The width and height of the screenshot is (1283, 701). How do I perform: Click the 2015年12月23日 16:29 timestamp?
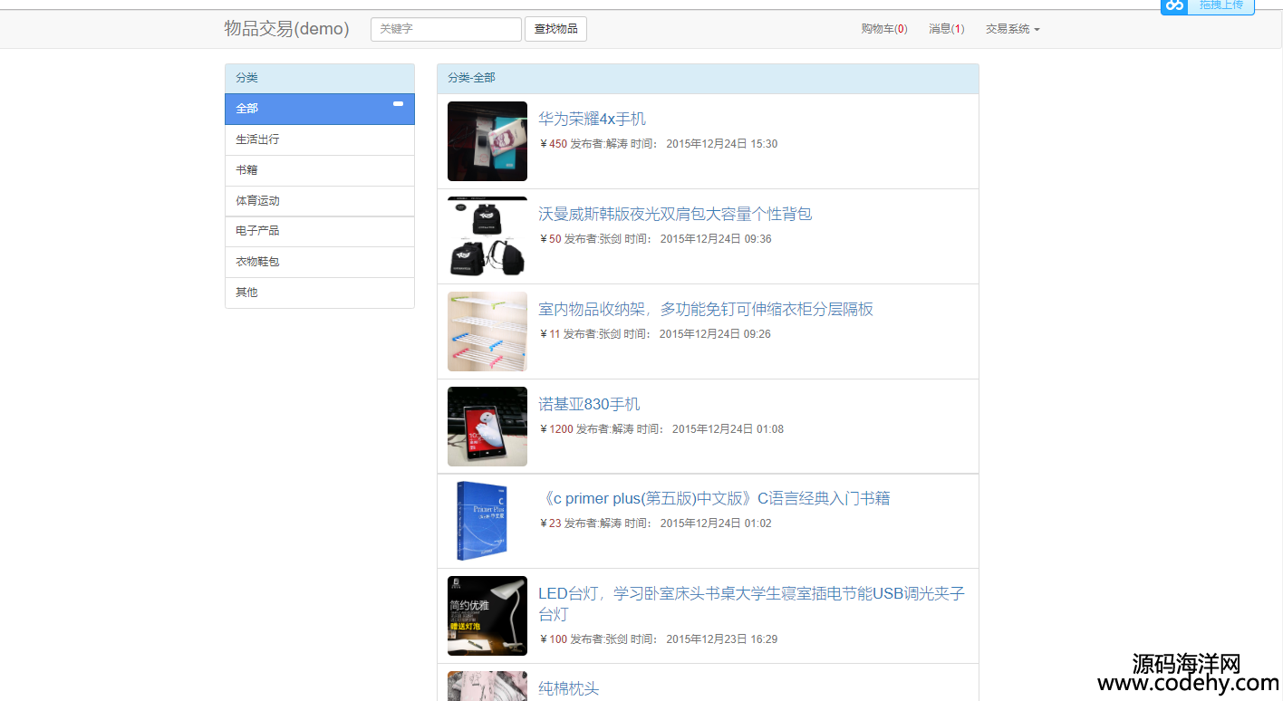(721, 639)
